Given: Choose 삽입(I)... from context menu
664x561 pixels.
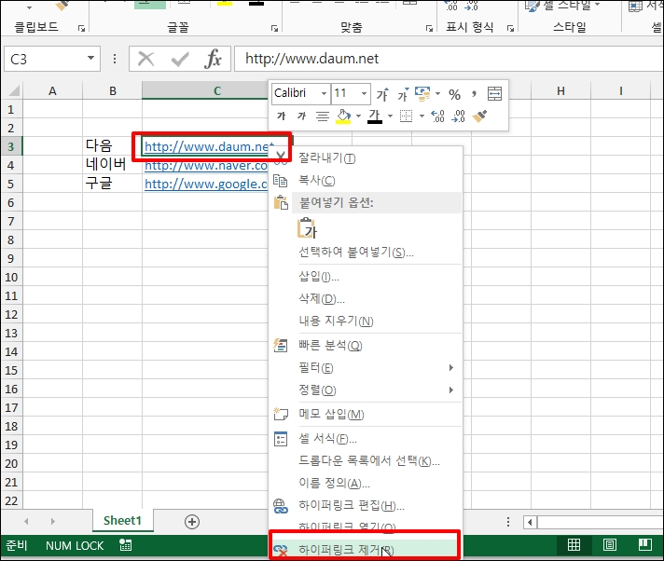Looking at the screenshot, I should 366,277.
